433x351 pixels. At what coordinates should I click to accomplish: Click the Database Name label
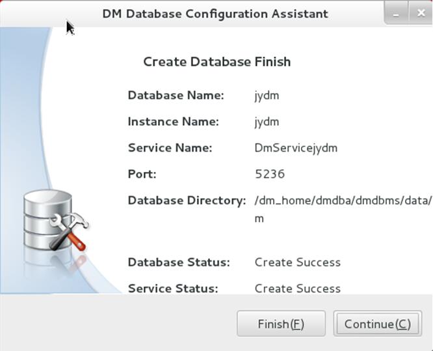tap(176, 96)
